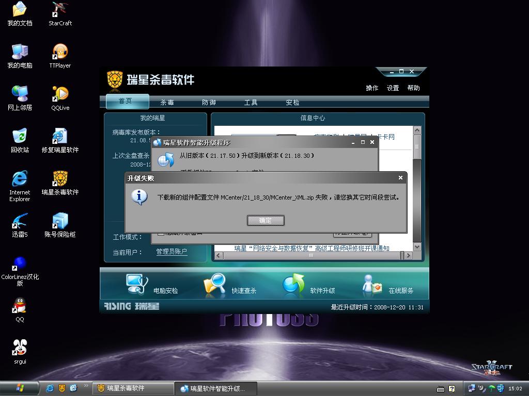Viewport: 529px width, 396px height.
Task: Click scroll-up arrow in 信息中心 panel
Action: pos(417,130)
